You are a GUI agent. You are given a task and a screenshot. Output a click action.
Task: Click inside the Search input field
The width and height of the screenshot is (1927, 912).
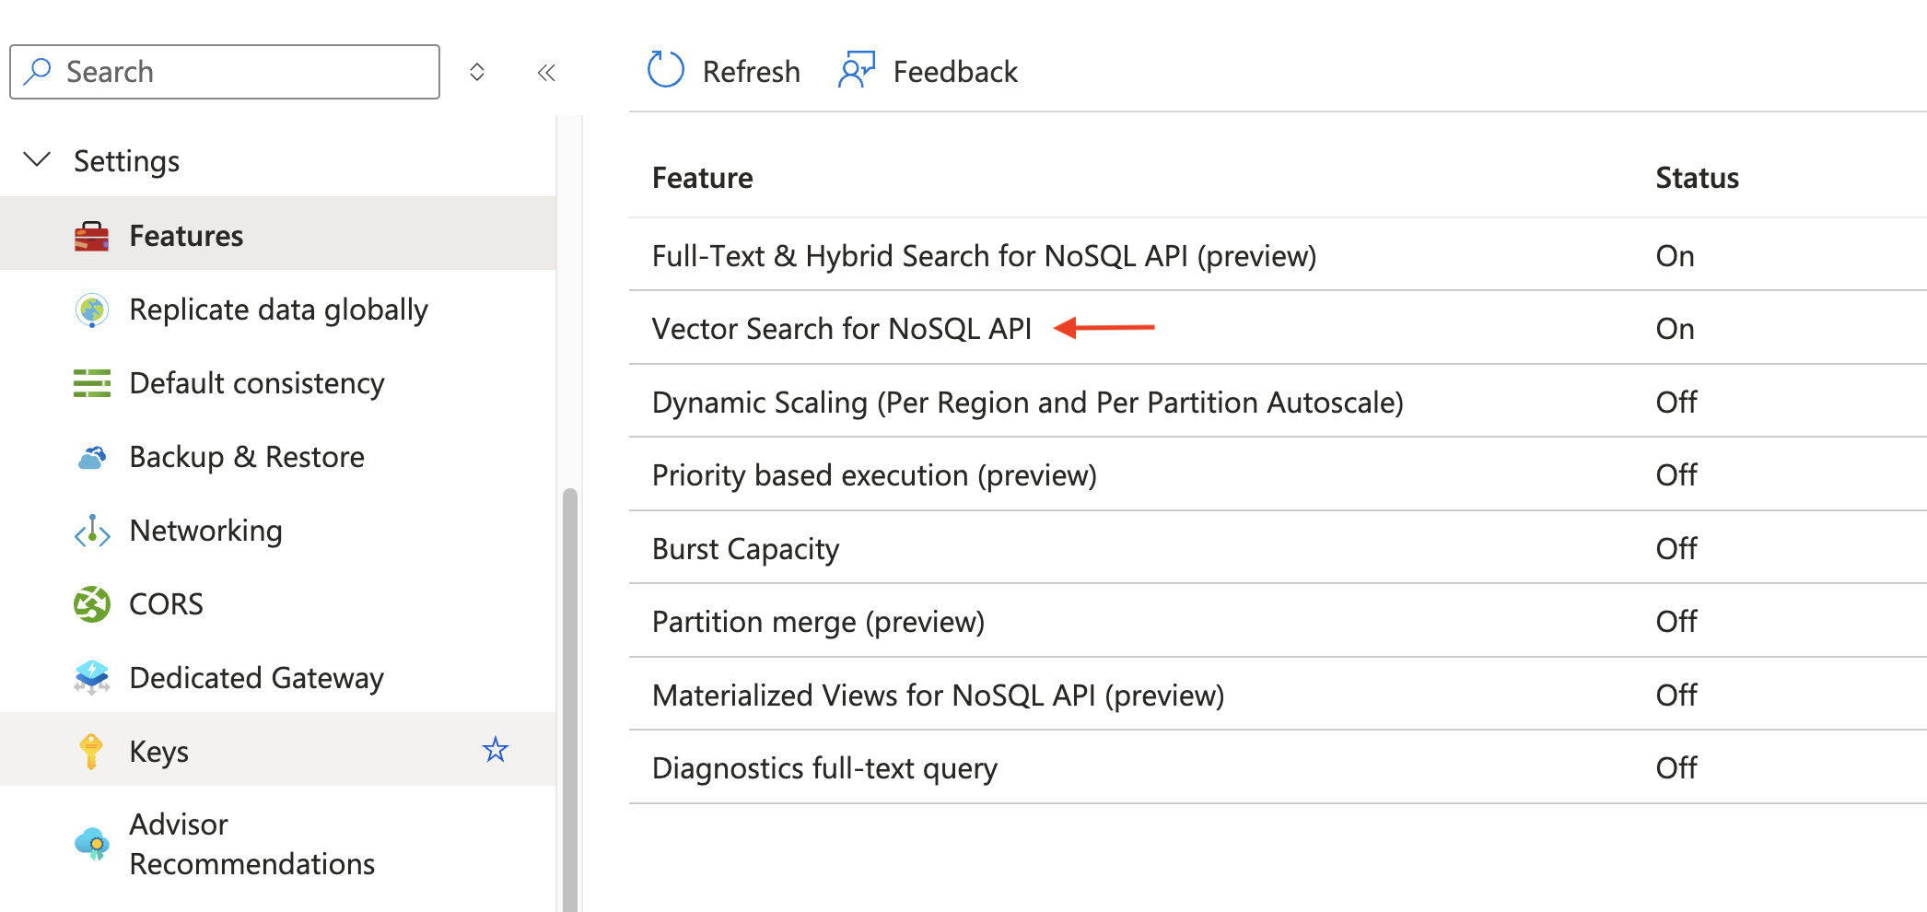(x=224, y=71)
